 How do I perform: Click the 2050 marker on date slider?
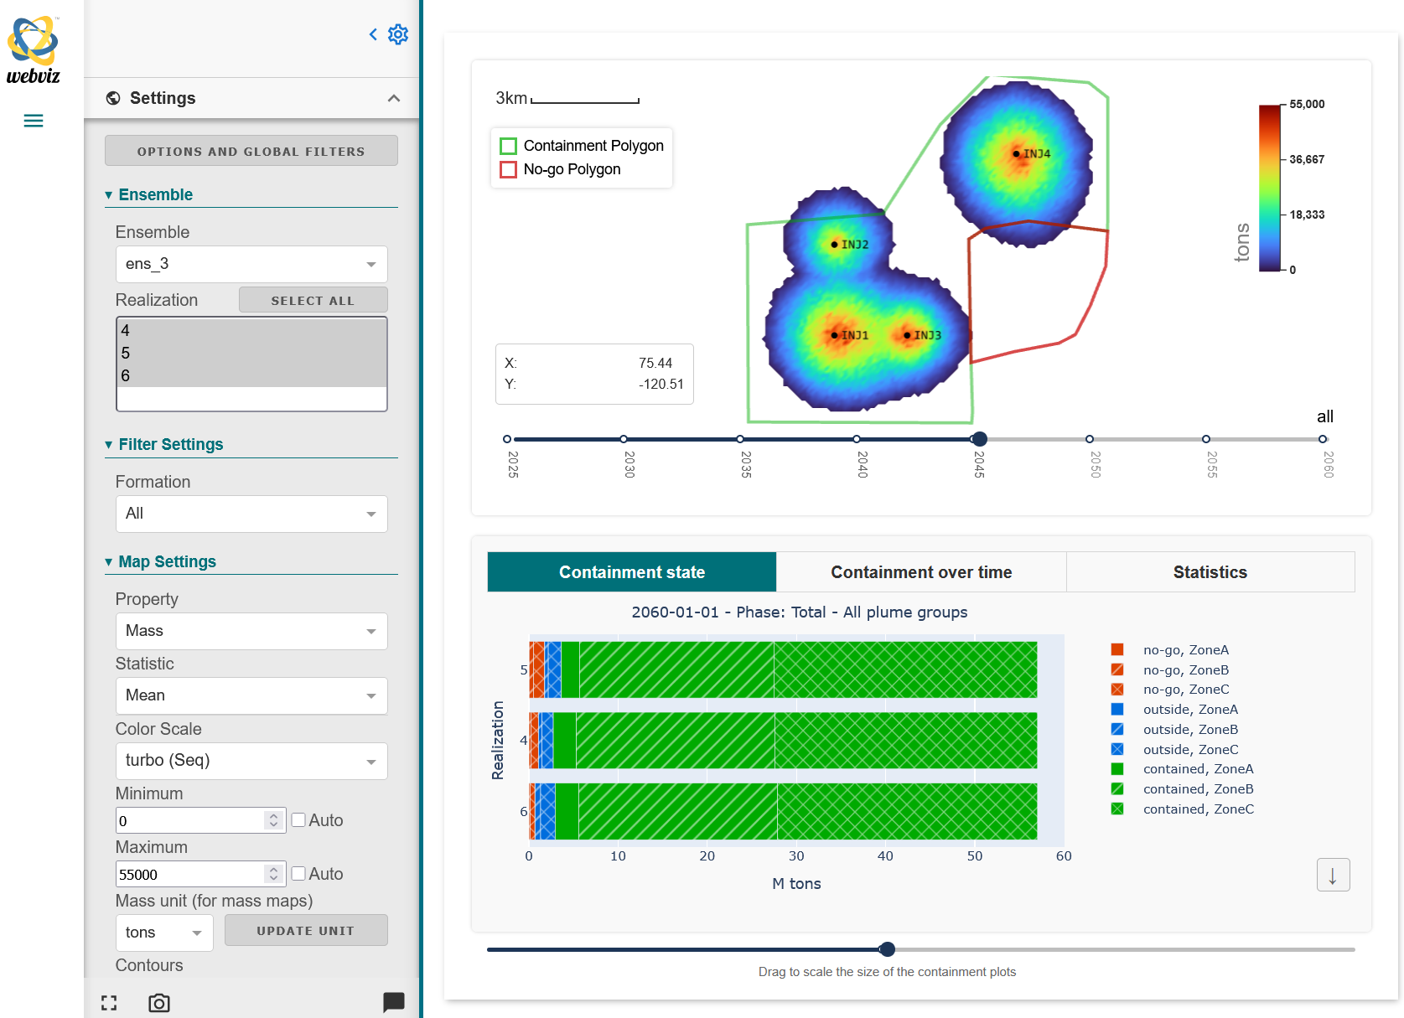pyautogui.click(x=1089, y=439)
